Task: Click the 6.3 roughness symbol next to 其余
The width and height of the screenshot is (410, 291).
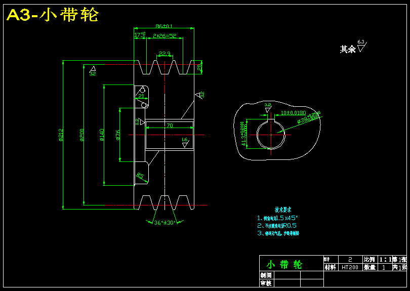Action: point(362,46)
